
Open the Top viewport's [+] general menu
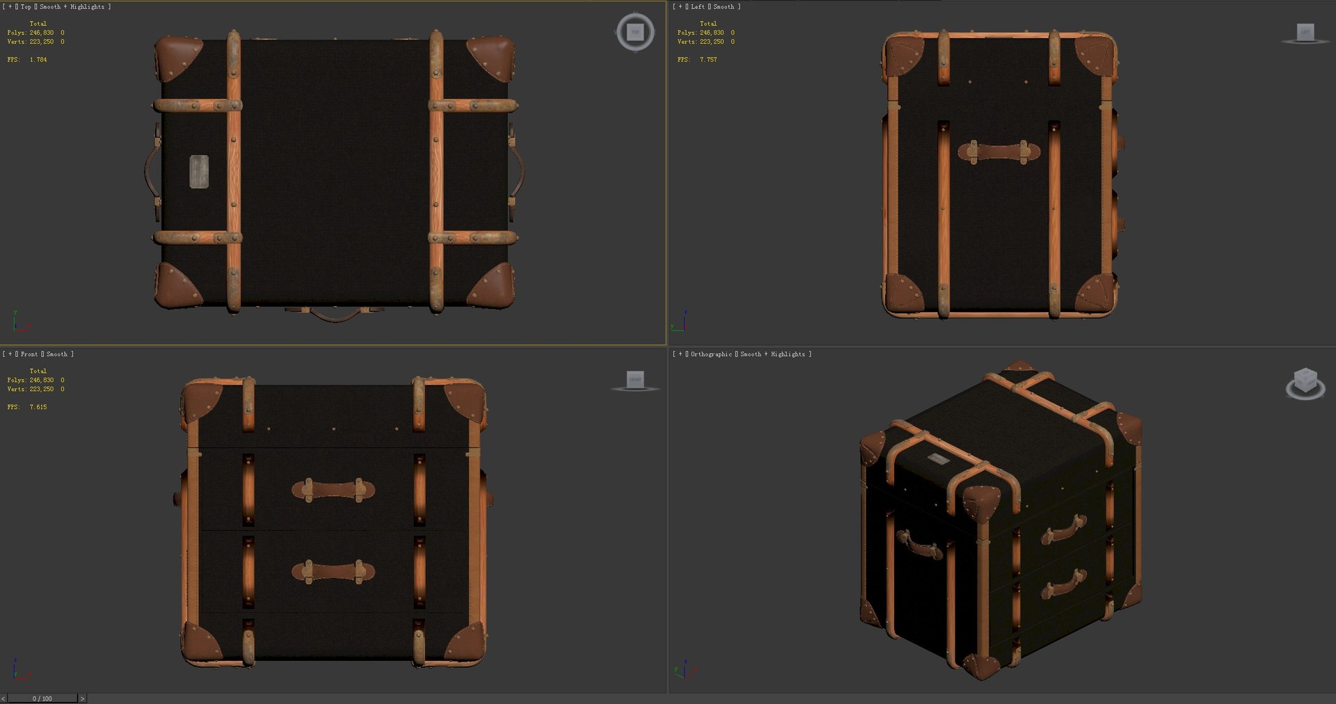point(10,7)
